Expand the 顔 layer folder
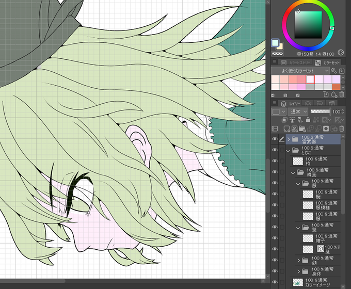The image size is (351, 289). (x=299, y=260)
